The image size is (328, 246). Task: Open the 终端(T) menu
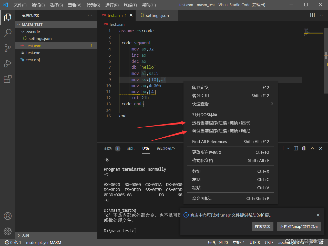coord(130,5)
